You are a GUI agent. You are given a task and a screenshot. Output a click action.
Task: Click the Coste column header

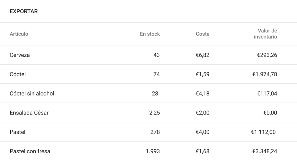(202, 34)
